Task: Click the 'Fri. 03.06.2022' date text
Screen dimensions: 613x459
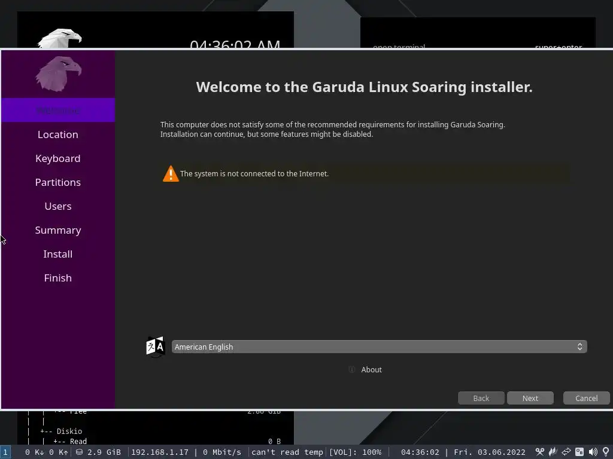Action: point(490,452)
